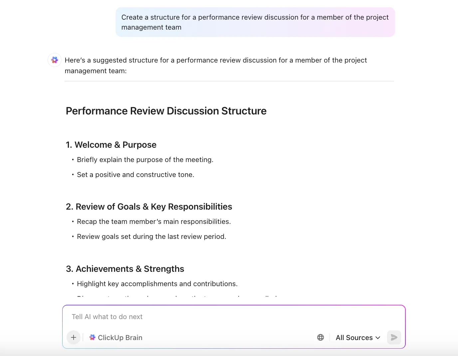This screenshot has height=356, width=458.
Task: Click 'Briefly explain the purpose of the meeting' bullet
Action: [145, 160]
